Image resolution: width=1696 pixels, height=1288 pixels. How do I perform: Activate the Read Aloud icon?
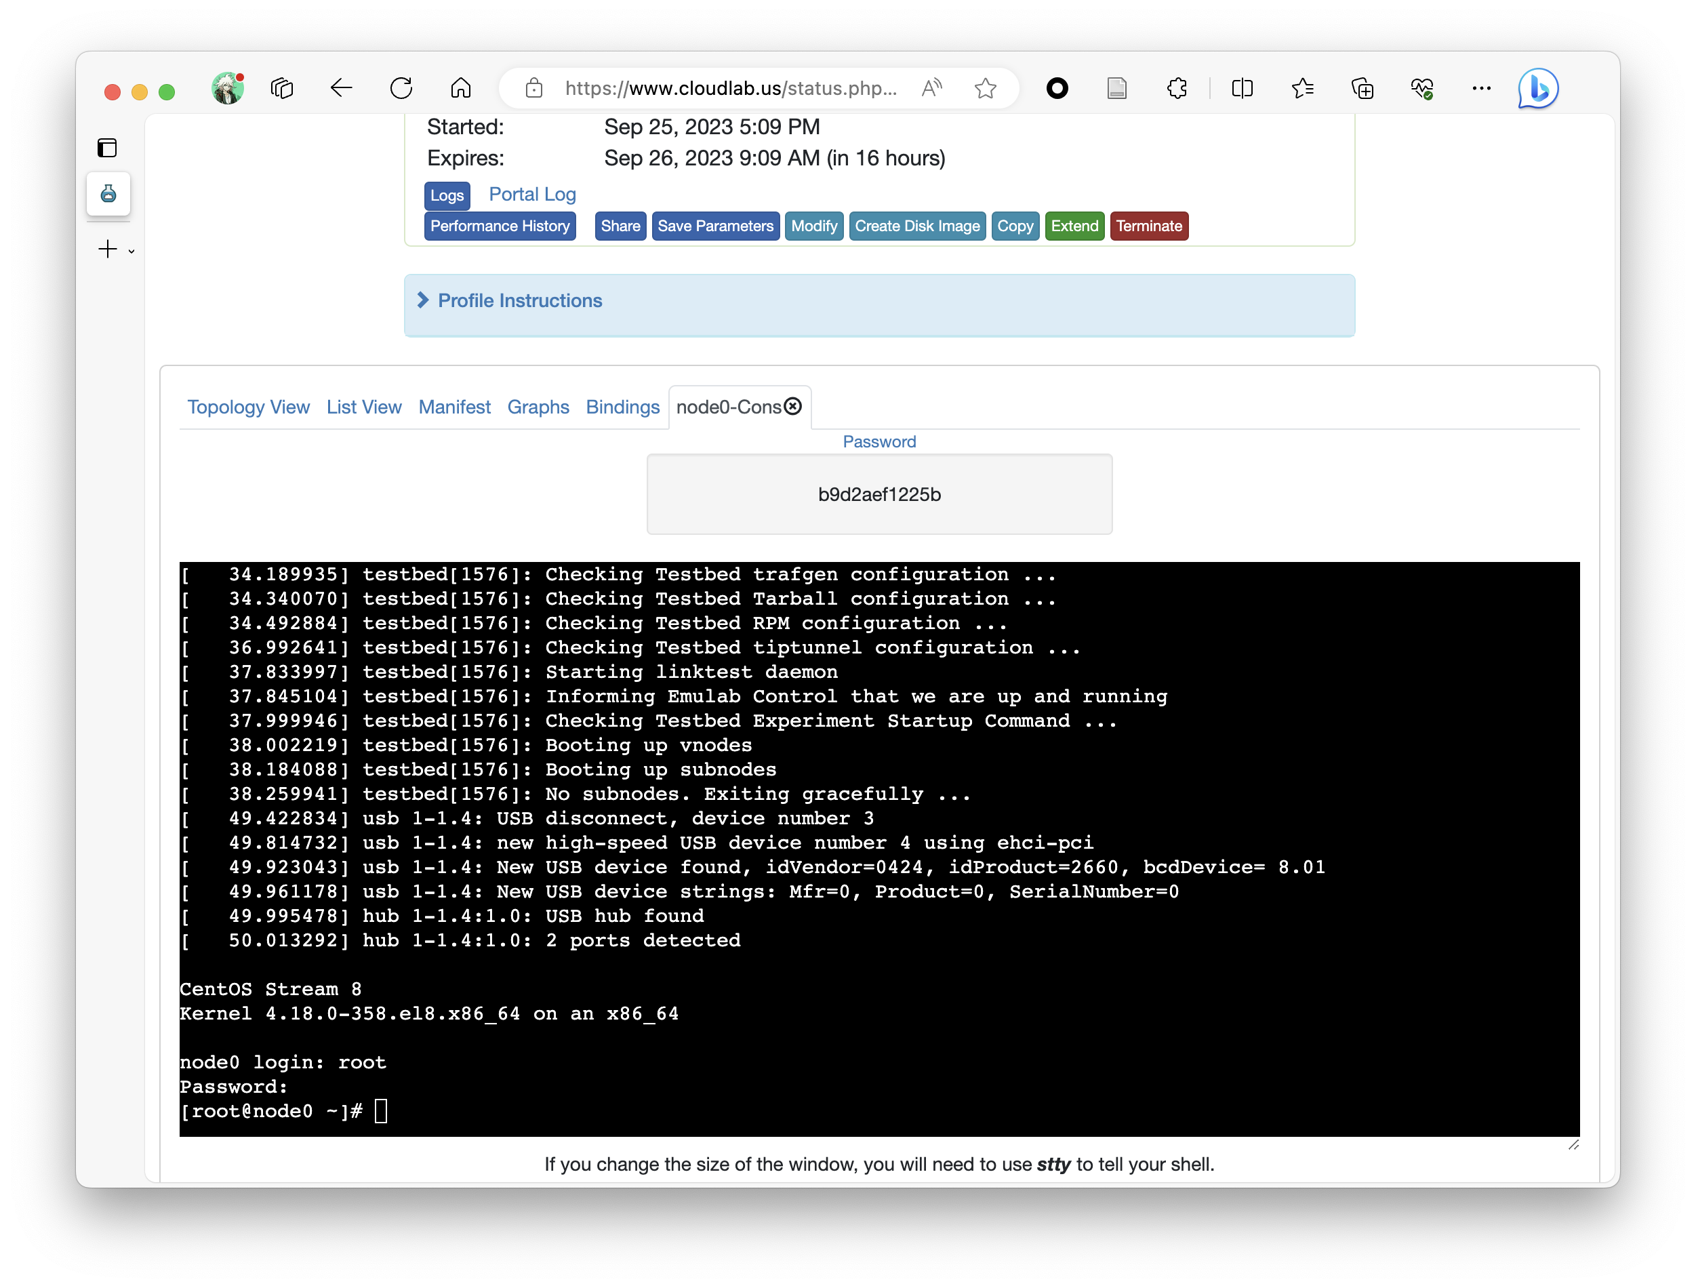[x=931, y=89]
